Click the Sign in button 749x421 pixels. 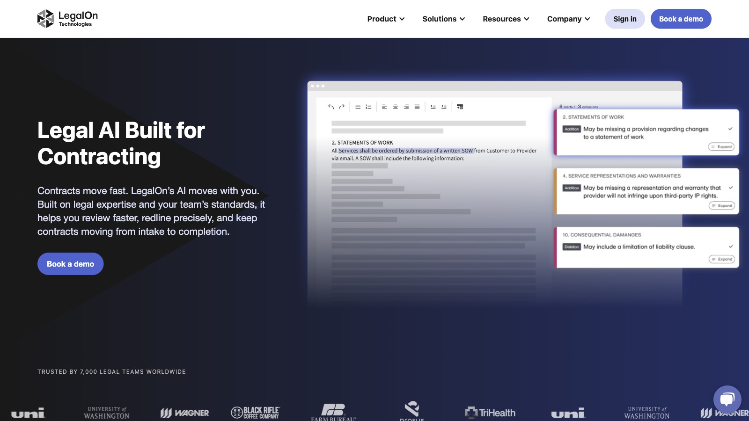[x=624, y=19]
